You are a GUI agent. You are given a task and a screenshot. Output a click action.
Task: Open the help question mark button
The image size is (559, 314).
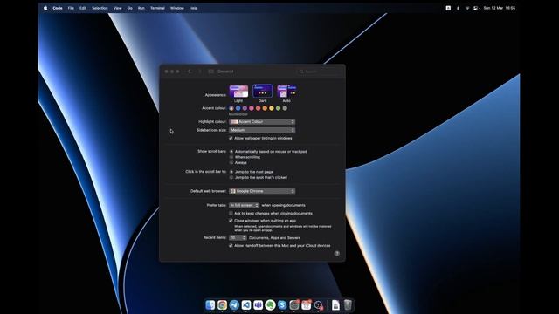[x=337, y=254]
